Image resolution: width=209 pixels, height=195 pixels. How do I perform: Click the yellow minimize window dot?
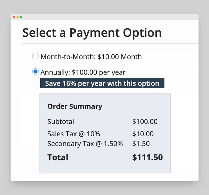click(x=18, y=17)
